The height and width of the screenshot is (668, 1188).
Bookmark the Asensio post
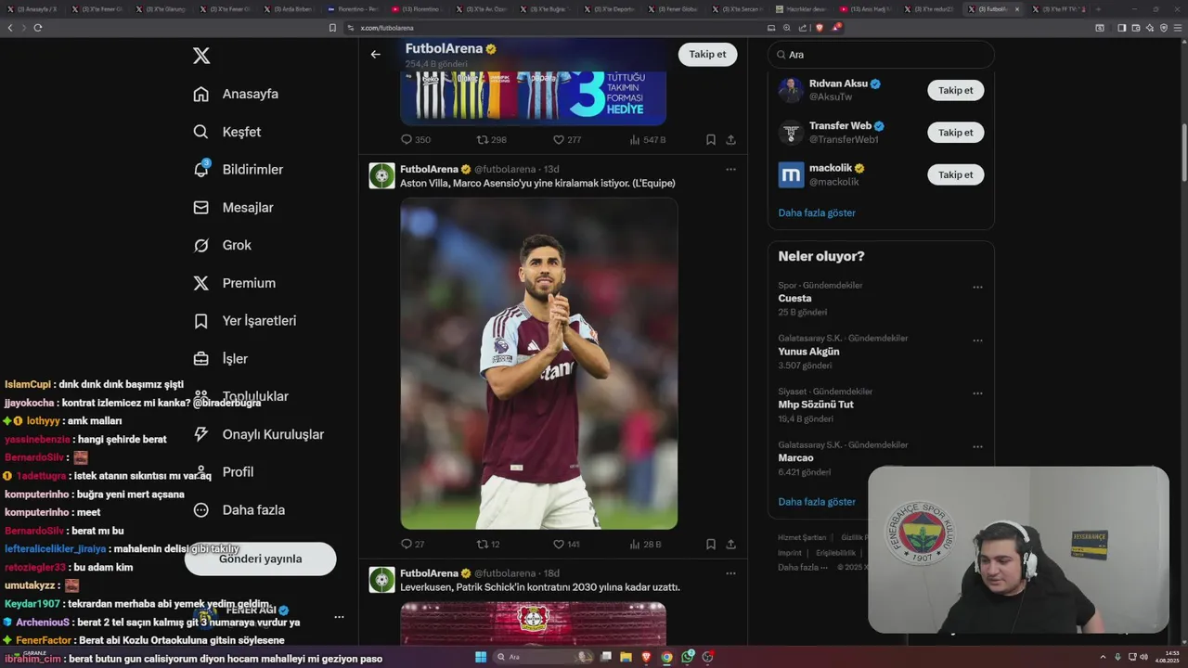711,545
